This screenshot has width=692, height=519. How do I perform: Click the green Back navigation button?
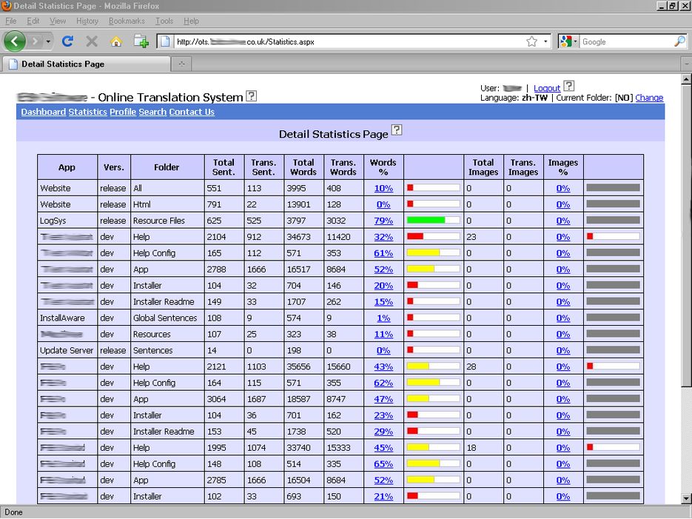click(x=15, y=41)
